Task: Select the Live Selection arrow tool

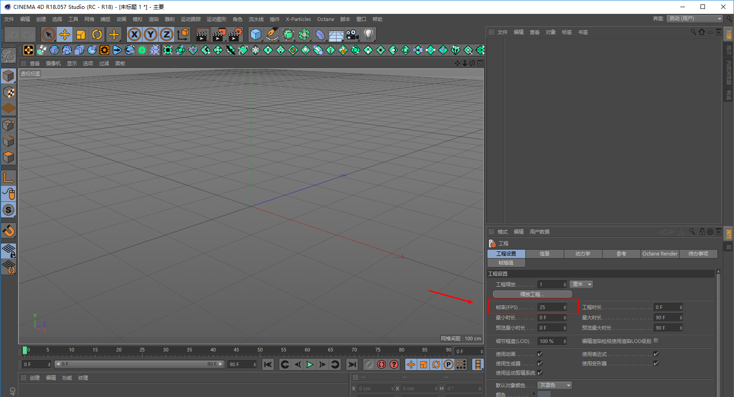Action: coord(49,34)
